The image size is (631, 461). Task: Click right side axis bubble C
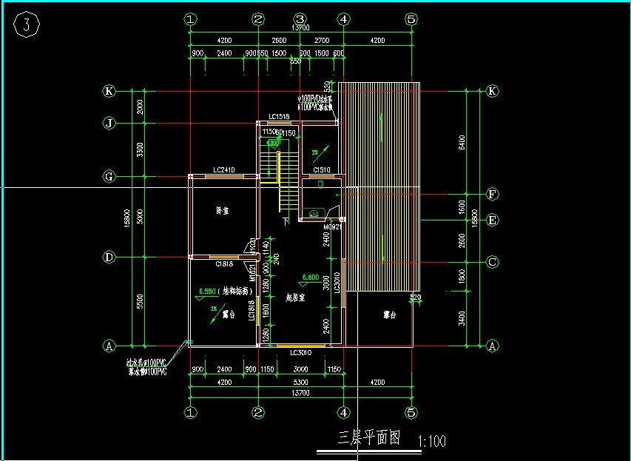[x=492, y=261]
